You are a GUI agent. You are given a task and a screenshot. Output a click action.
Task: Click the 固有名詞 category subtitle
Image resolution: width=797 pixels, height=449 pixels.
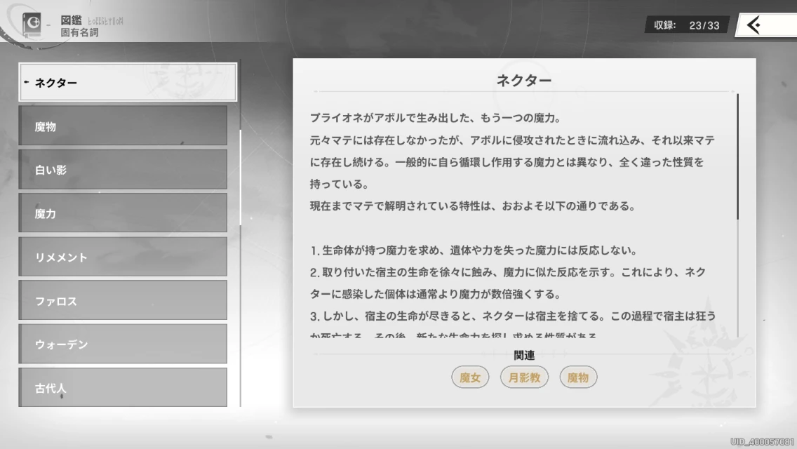(79, 32)
